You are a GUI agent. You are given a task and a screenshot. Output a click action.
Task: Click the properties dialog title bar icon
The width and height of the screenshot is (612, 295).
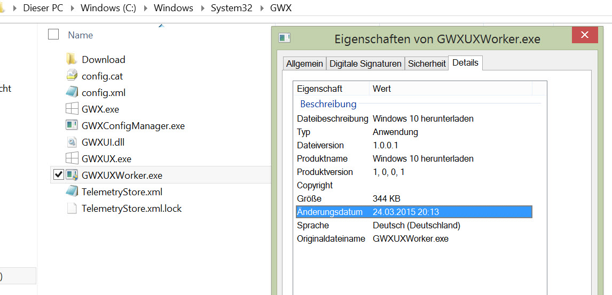click(x=284, y=38)
